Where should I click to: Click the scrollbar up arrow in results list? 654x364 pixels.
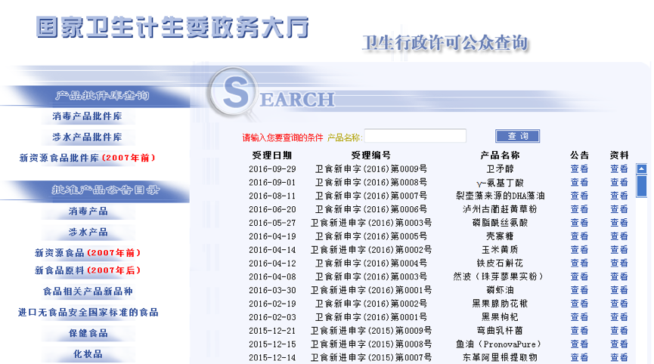click(x=641, y=169)
